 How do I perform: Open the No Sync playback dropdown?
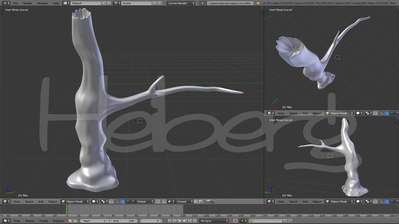214,221
